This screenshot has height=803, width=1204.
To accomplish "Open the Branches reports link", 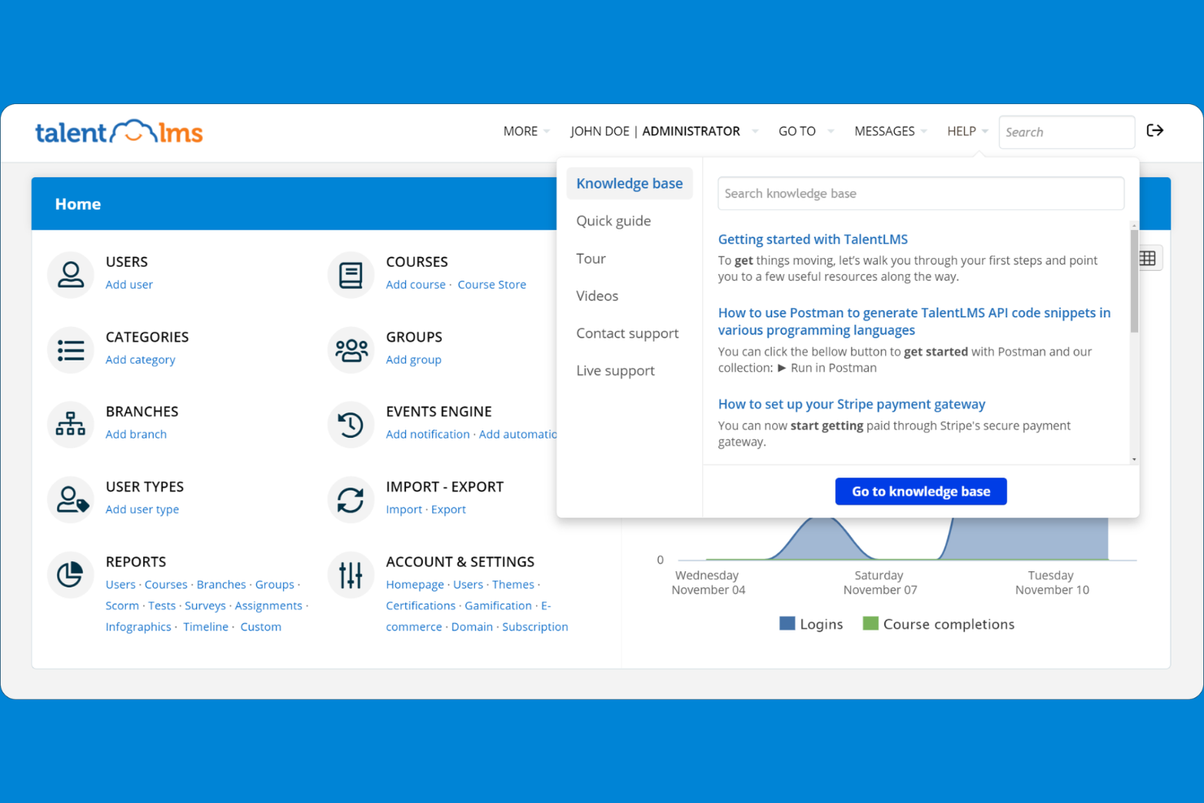I will click(x=221, y=584).
